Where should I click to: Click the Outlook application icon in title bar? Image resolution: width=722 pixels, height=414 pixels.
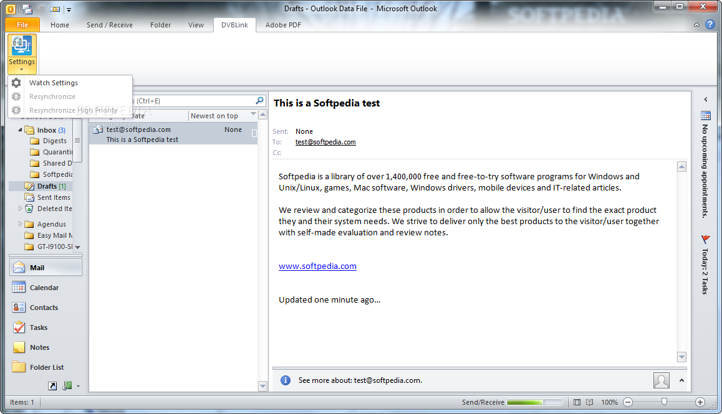point(10,9)
